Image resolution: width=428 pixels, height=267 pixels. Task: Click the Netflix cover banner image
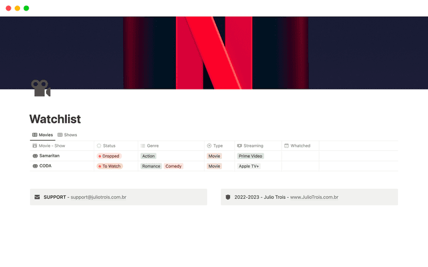(214, 52)
